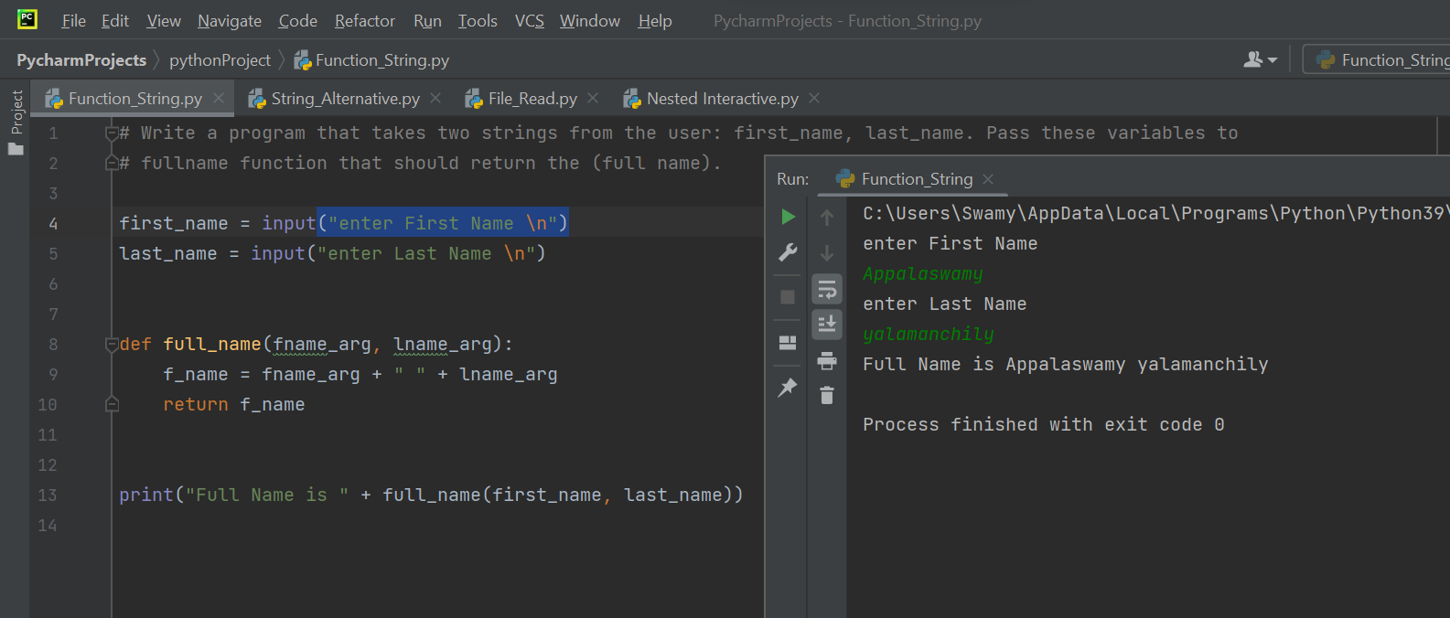Screen dimensions: 1450x618
Task: Click PycharmProjects breadcrumb
Action: point(81,59)
